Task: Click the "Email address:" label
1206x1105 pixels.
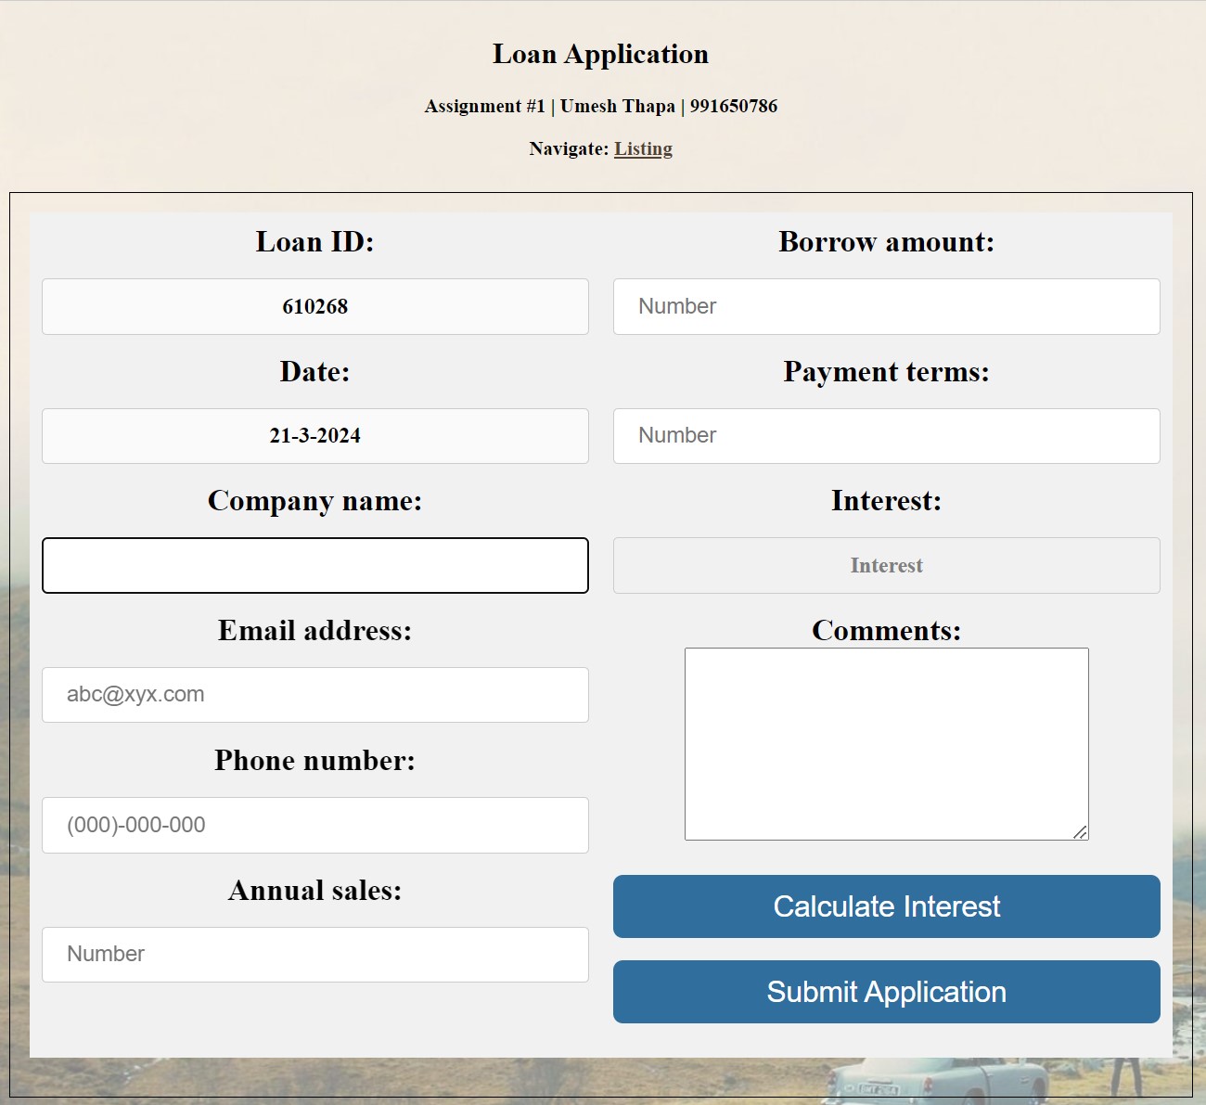Action: coord(315,631)
